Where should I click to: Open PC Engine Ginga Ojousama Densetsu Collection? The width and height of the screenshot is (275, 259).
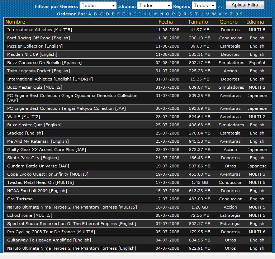(72, 98)
